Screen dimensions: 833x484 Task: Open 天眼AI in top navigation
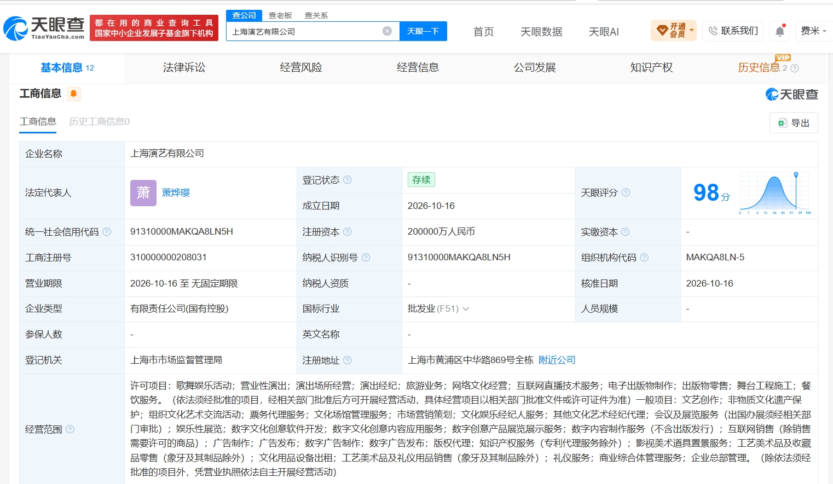[x=604, y=32]
